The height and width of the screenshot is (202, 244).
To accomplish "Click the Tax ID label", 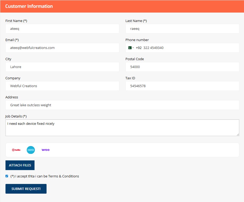I will coord(130,78).
